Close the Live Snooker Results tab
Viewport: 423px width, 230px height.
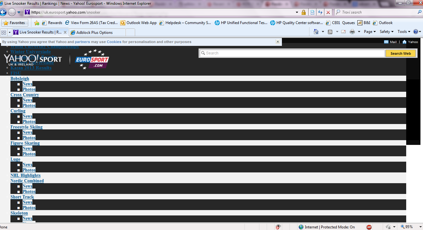coord(65,32)
